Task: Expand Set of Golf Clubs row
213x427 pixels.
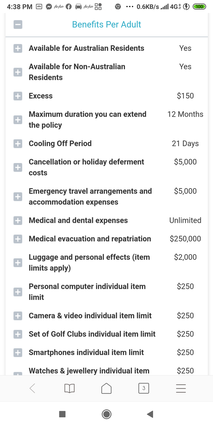Action: 18,334
